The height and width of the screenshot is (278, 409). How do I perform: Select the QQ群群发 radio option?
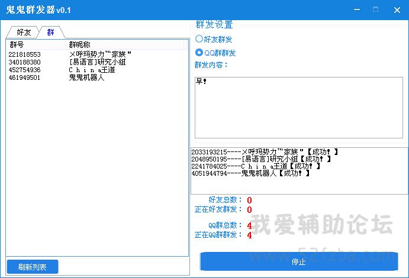199,53
